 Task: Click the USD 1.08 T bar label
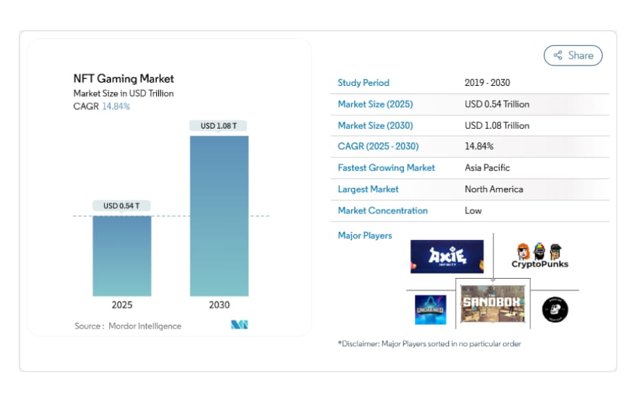[x=219, y=126]
